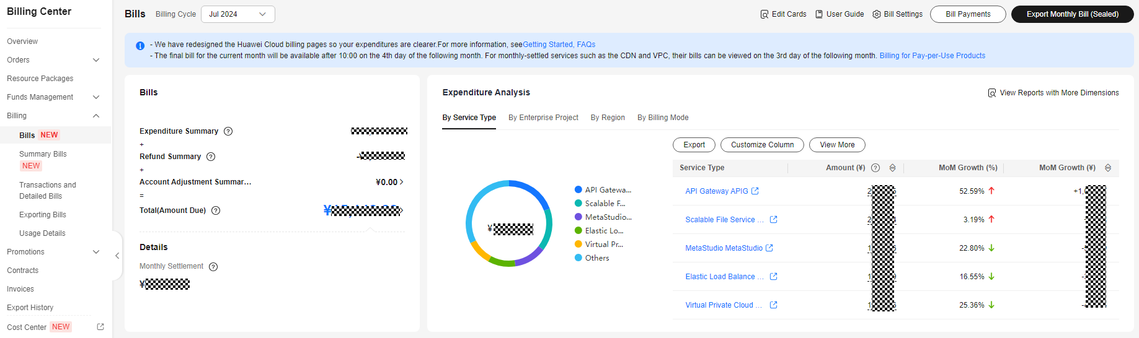Open external link icon for MetaStudio MetaStudio
1139x338 pixels.
point(769,248)
